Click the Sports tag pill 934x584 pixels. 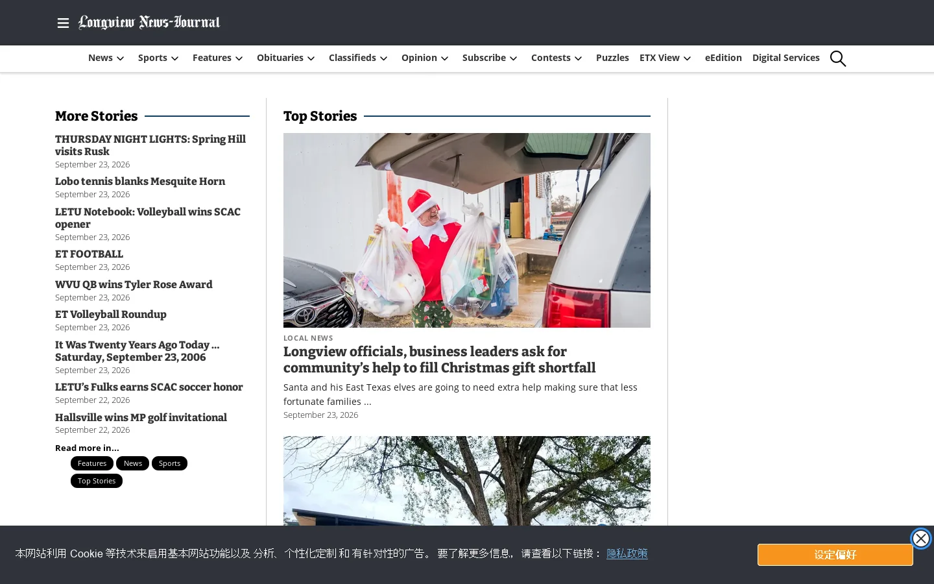click(169, 463)
